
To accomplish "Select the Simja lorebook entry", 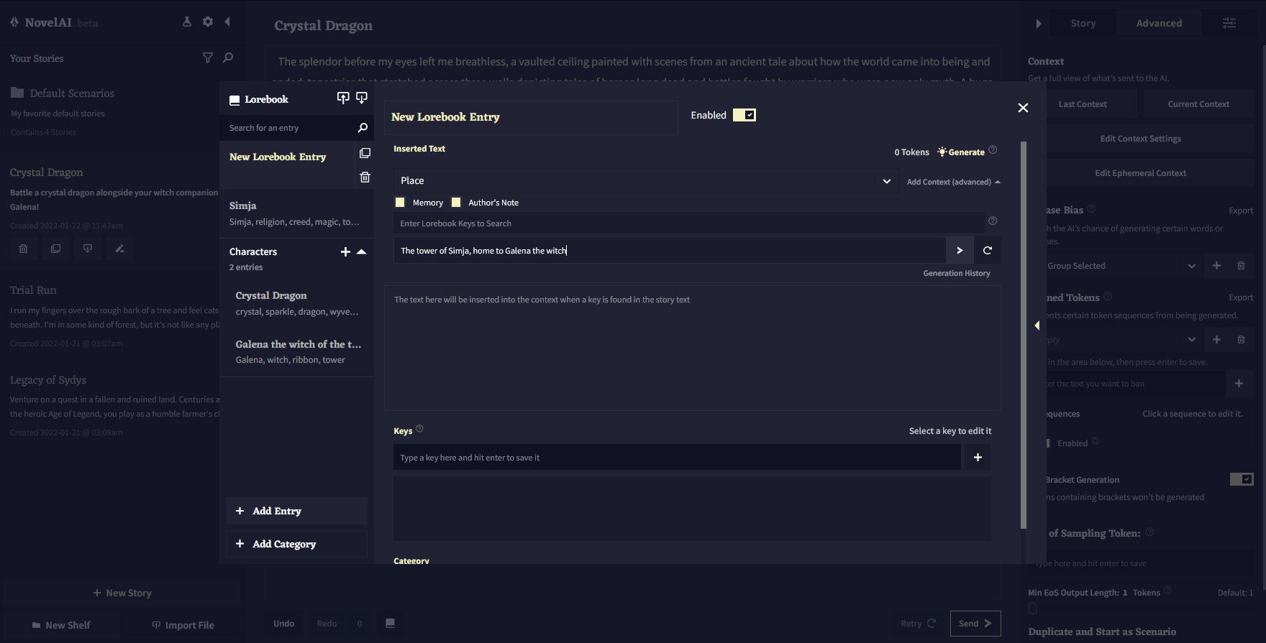I will pos(296,213).
